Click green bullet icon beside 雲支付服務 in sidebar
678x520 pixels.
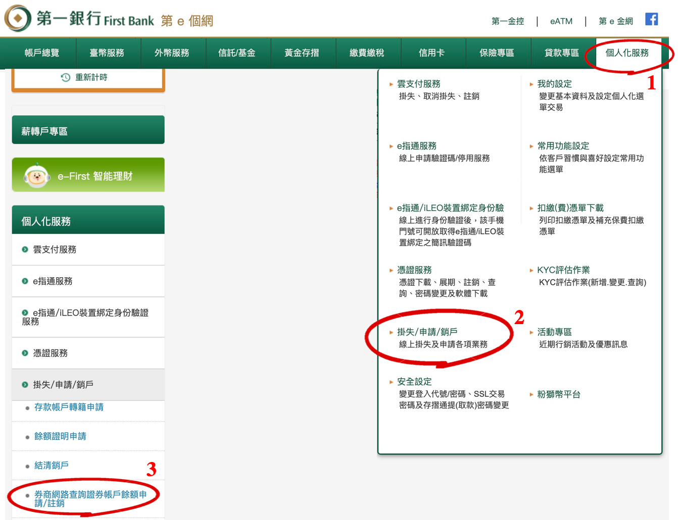25,249
